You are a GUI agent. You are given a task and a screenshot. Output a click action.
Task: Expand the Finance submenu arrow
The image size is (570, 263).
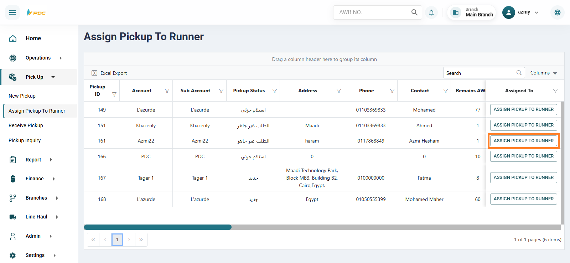54,179
